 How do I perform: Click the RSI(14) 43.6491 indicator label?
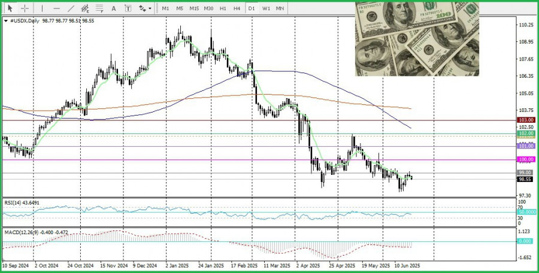tap(22, 203)
